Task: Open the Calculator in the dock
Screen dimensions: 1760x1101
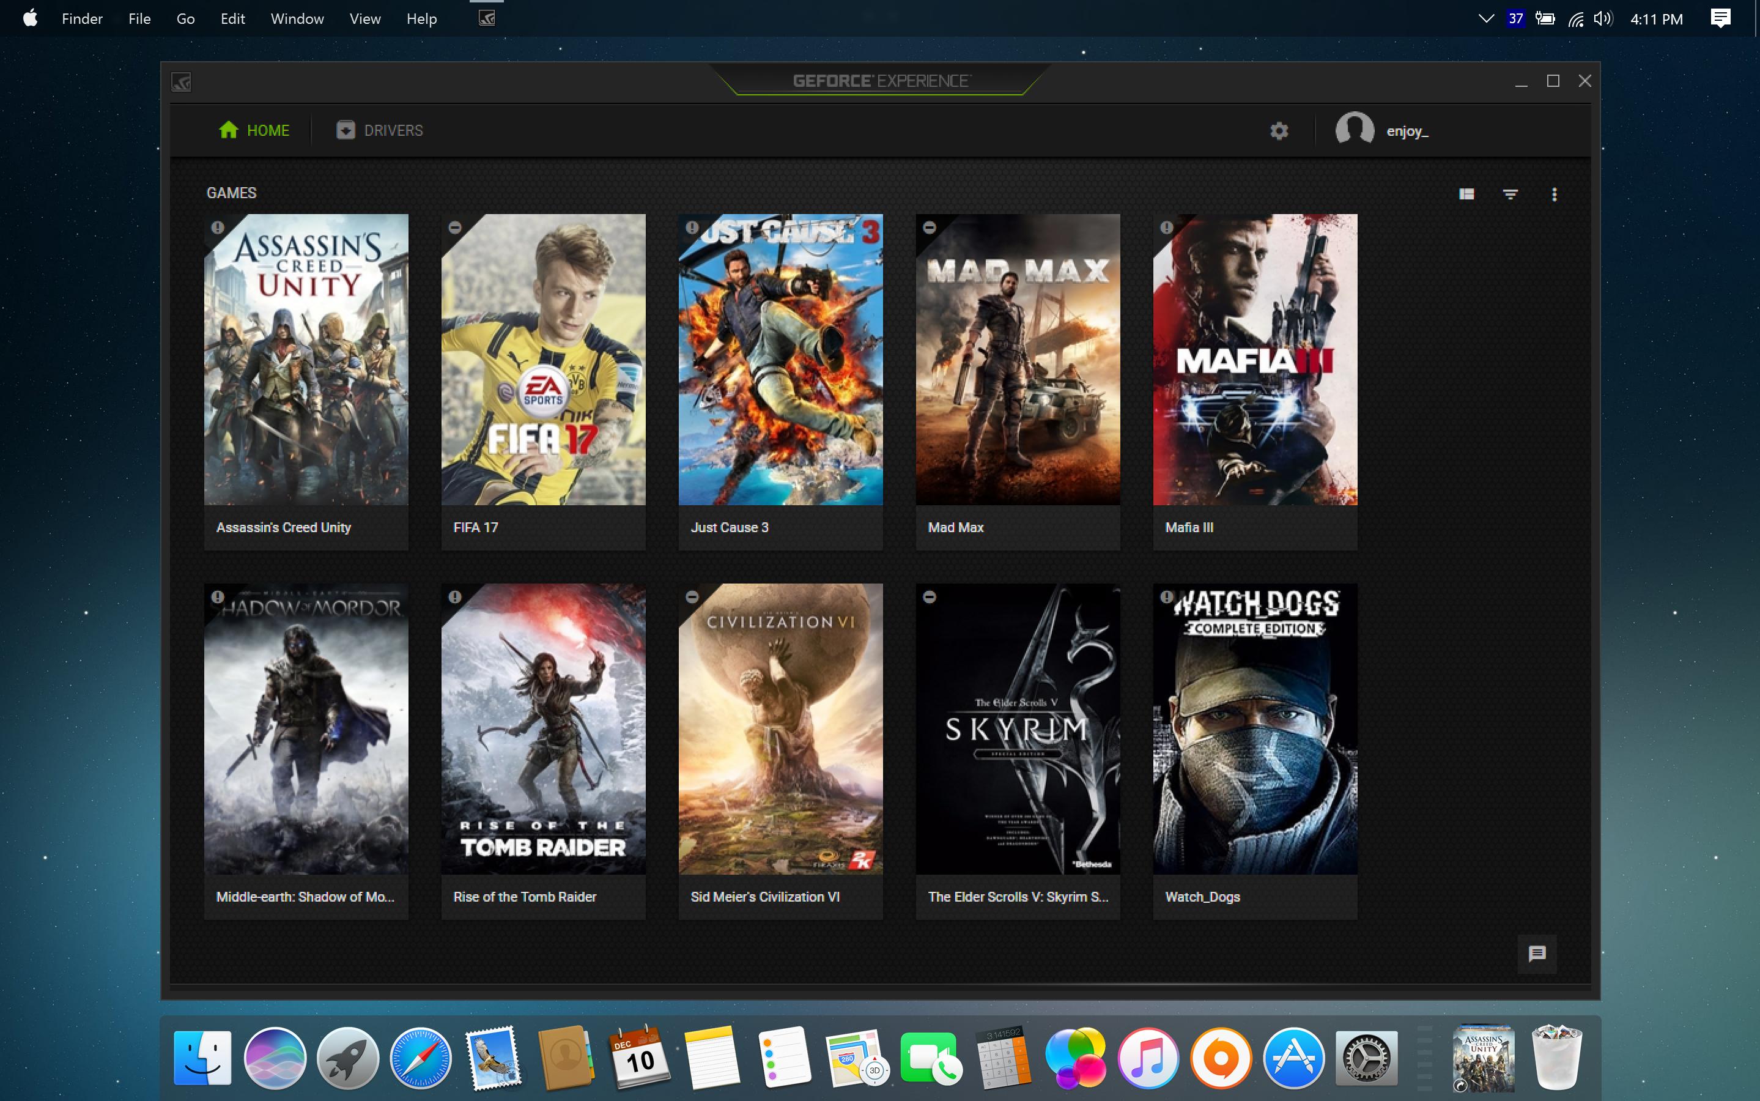Action: 1003,1058
